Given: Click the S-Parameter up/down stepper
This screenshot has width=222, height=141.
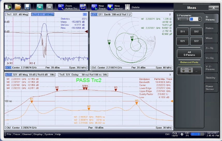Looking at the screenshot, I should point(179,19).
